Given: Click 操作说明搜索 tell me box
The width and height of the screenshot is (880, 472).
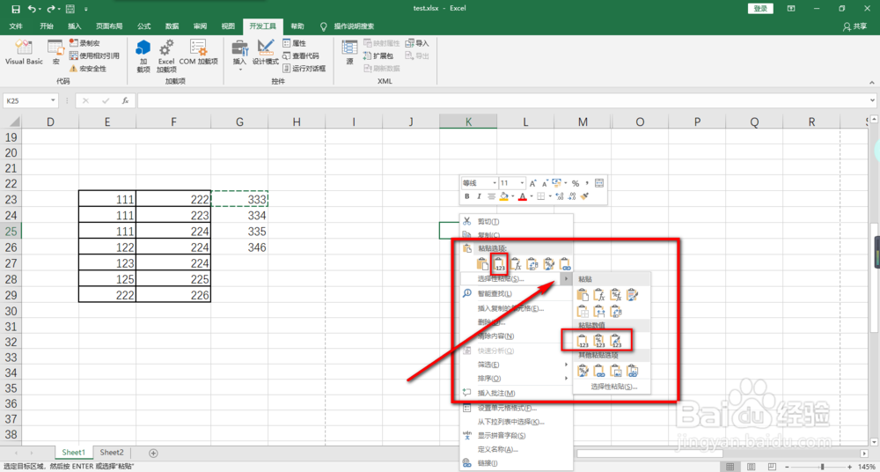Looking at the screenshot, I should [354, 26].
